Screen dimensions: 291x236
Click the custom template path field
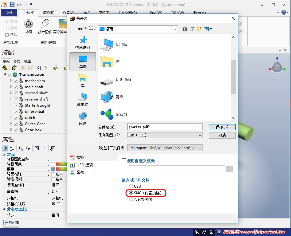pos(177,169)
